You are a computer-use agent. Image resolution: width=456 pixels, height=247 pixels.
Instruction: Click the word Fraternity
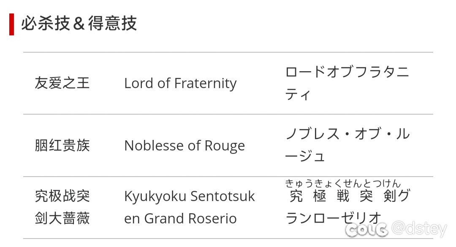205,83
